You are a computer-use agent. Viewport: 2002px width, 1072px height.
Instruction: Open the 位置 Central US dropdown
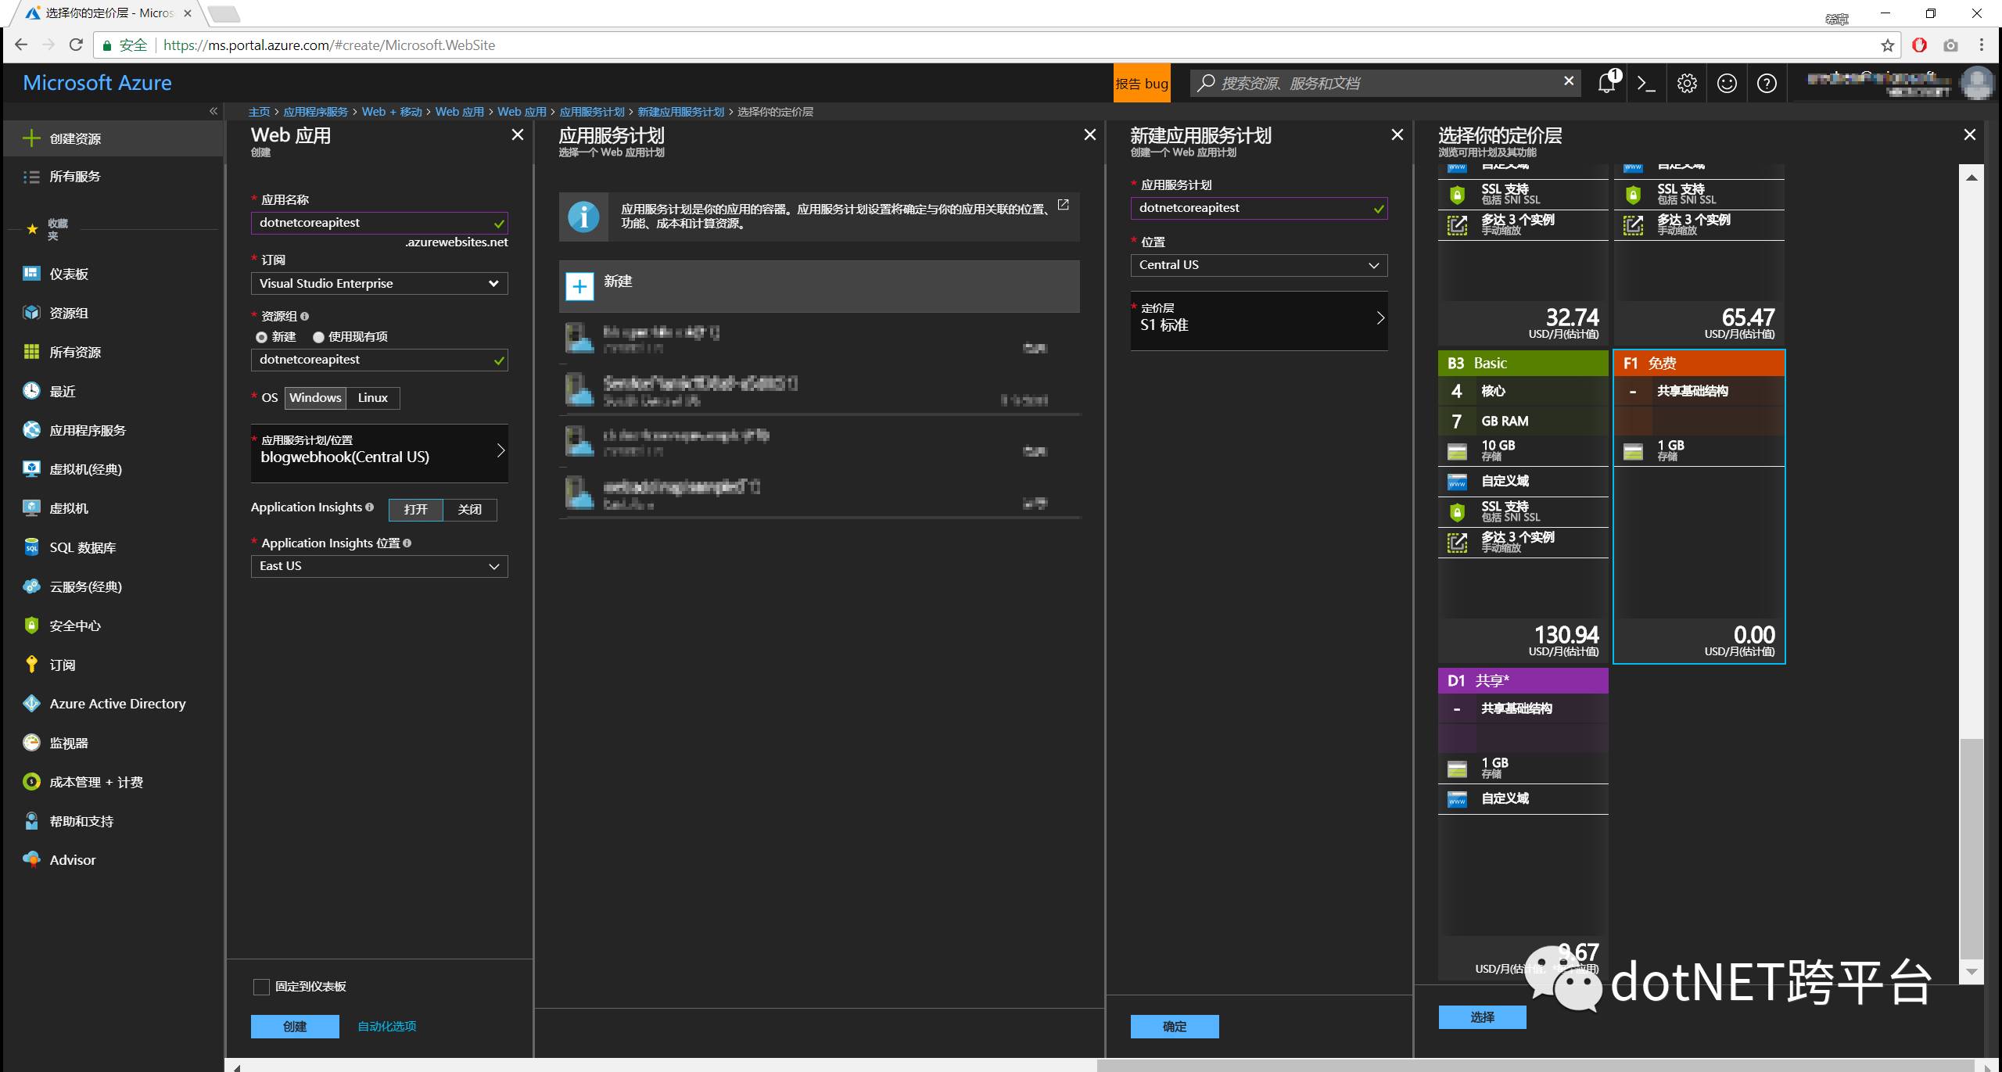point(1258,265)
